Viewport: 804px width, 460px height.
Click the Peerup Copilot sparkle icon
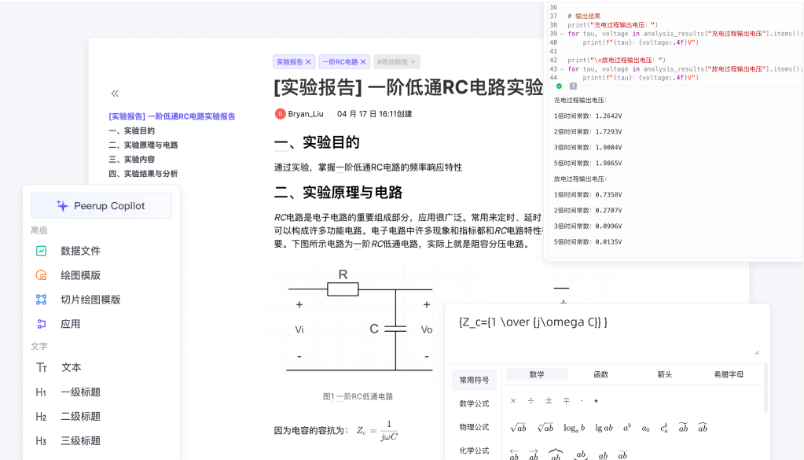tap(63, 206)
